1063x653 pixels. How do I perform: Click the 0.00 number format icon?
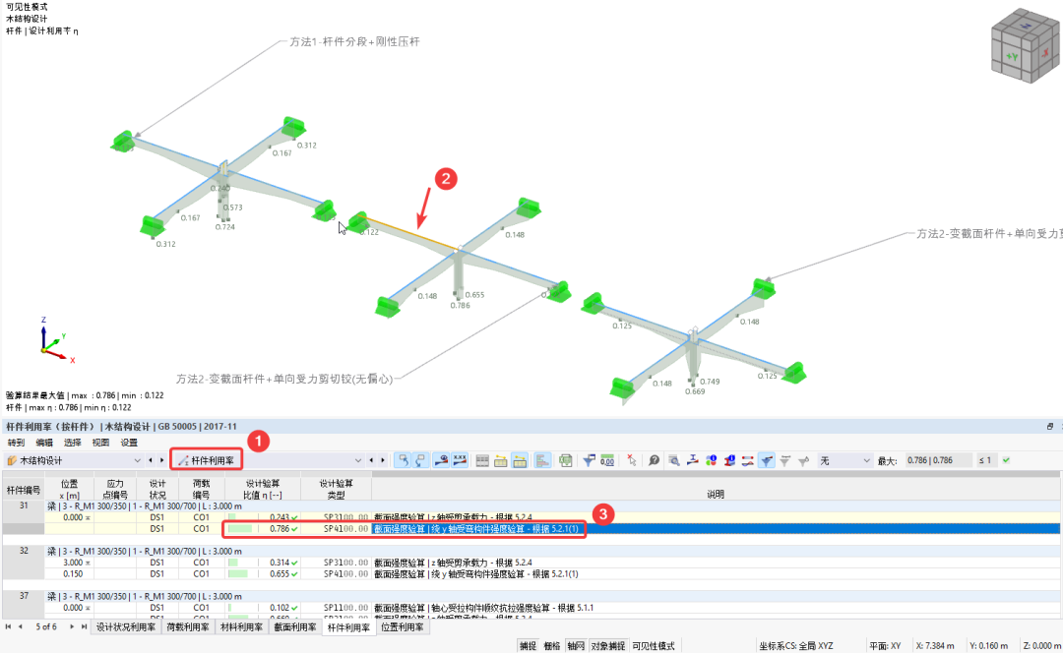(x=607, y=460)
